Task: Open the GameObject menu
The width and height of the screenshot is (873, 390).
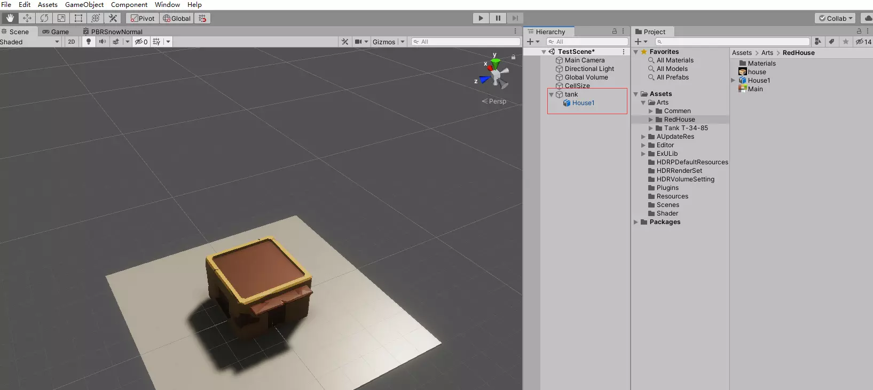Action: coord(84,5)
